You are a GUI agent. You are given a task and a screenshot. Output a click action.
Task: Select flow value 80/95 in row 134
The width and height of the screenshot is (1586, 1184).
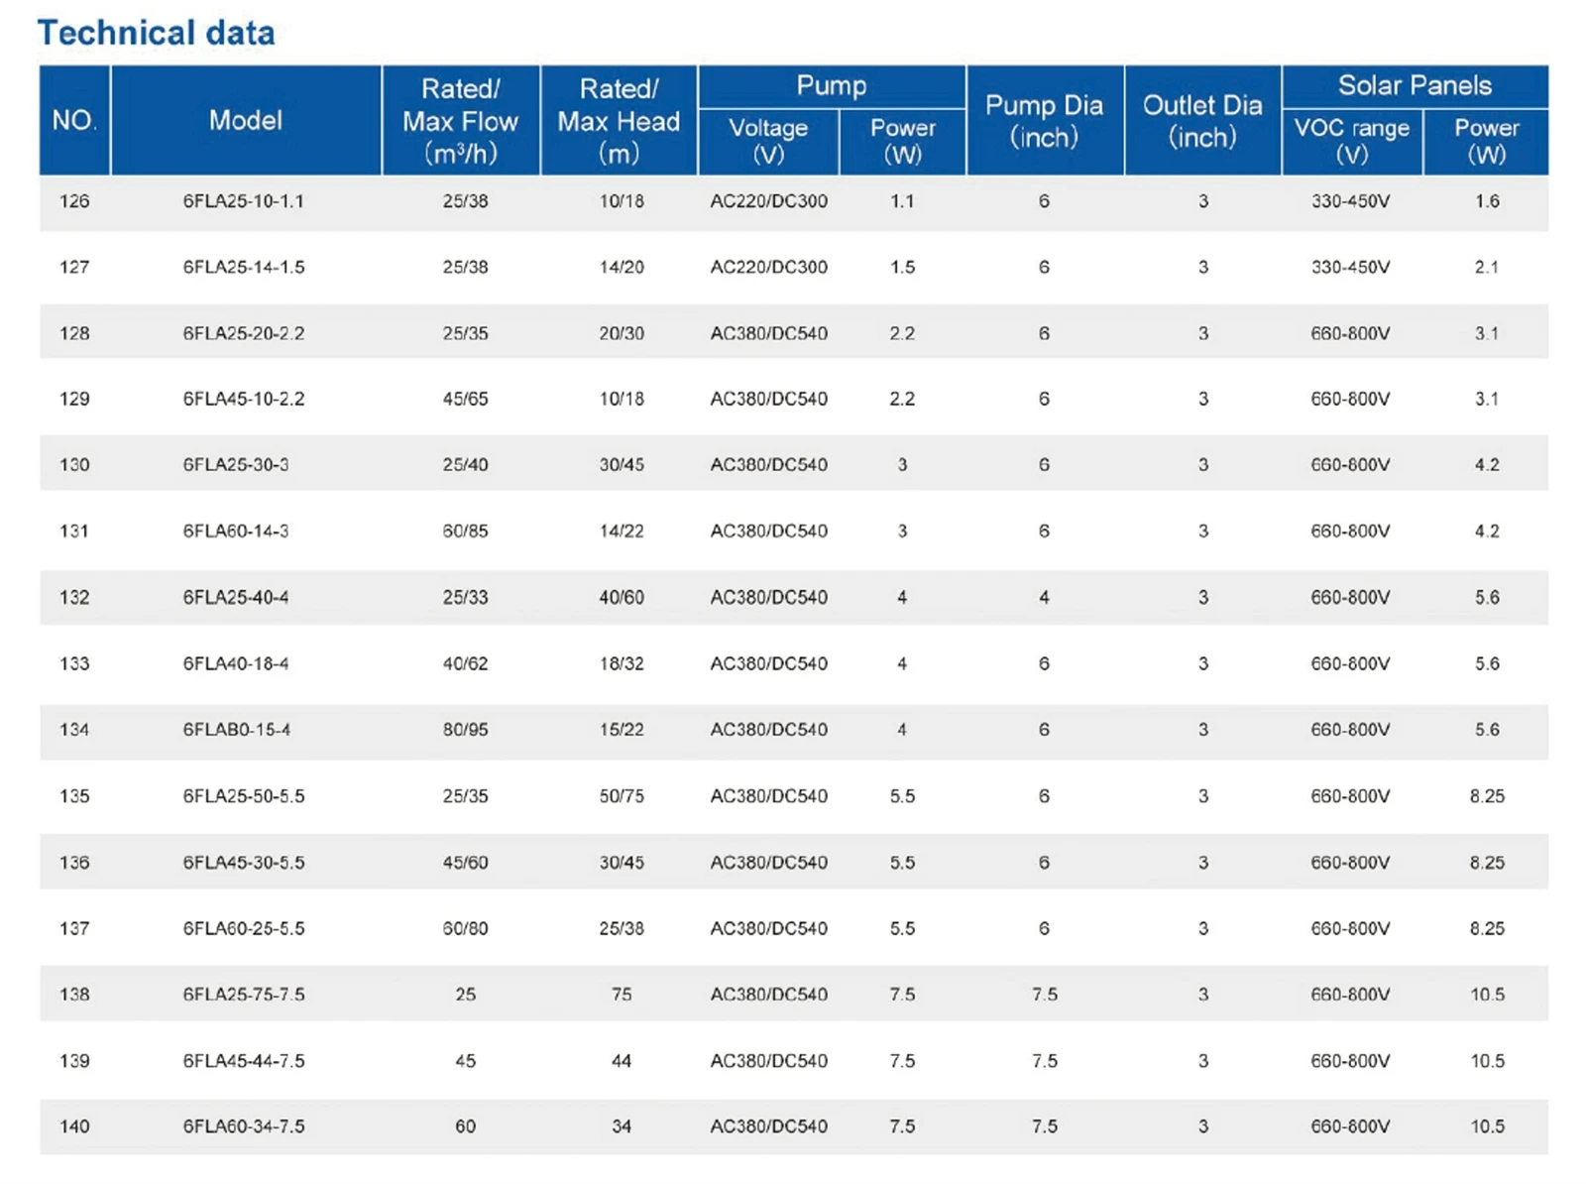point(465,730)
